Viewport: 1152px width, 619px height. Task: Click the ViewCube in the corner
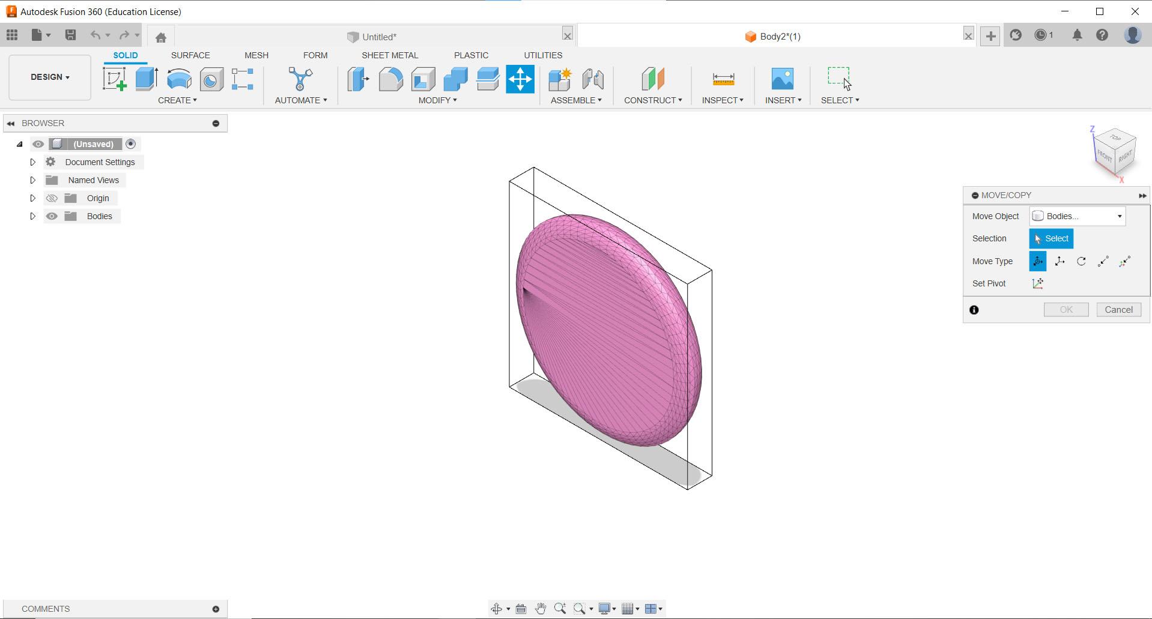tap(1115, 152)
